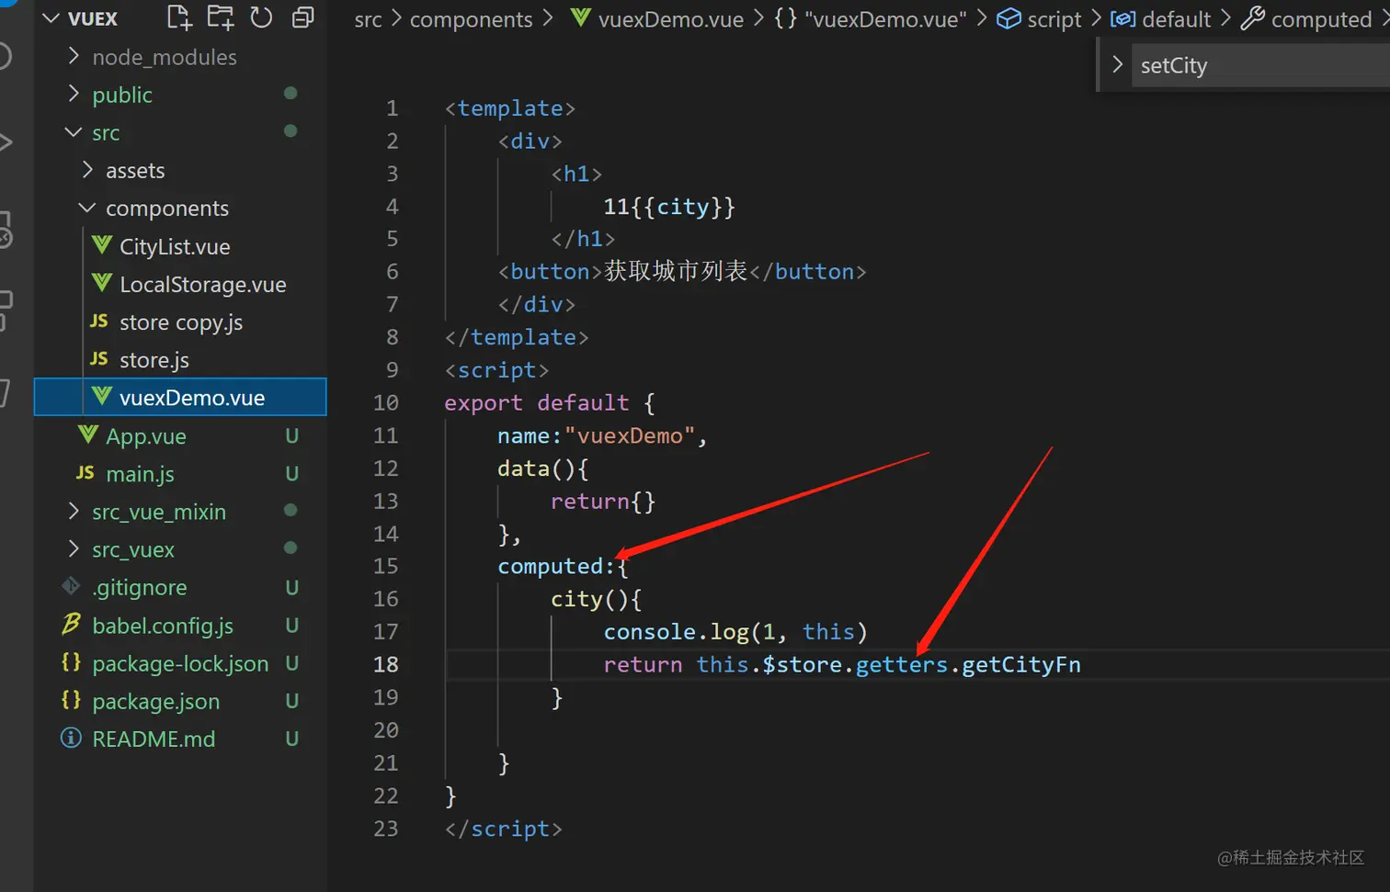
Task: Expand the node_modules folder
Action: click(x=74, y=57)
